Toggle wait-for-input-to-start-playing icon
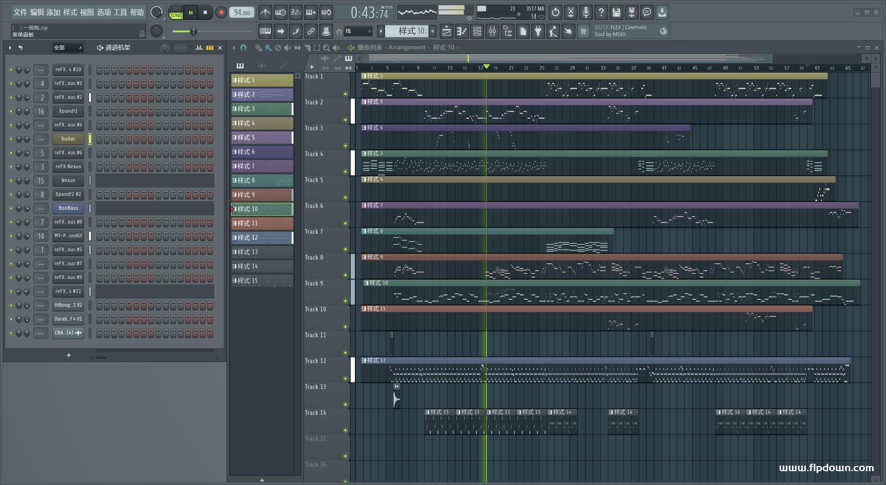 pos(280,12)
